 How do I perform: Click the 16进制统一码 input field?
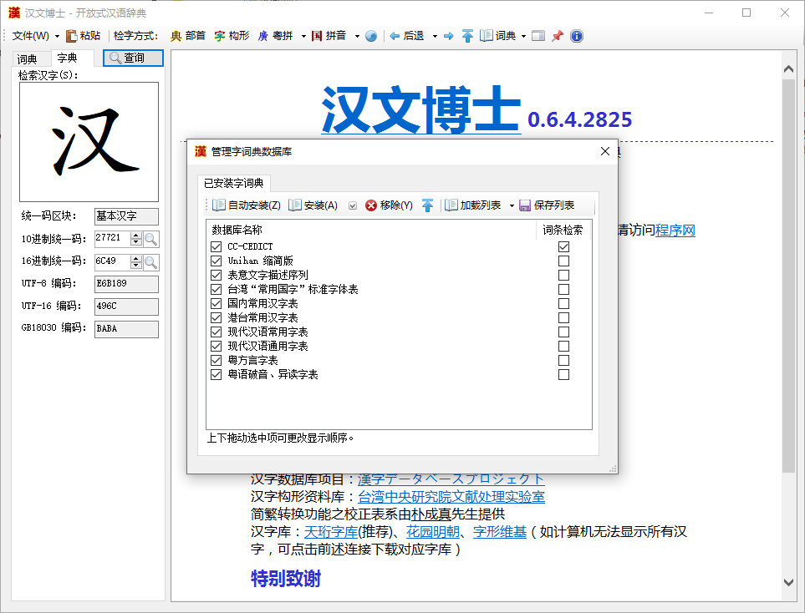point(111,261)
